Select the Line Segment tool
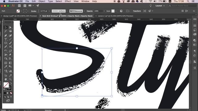Screen dimensions: 198x111 pyautogui.click(x=10, y=39)
